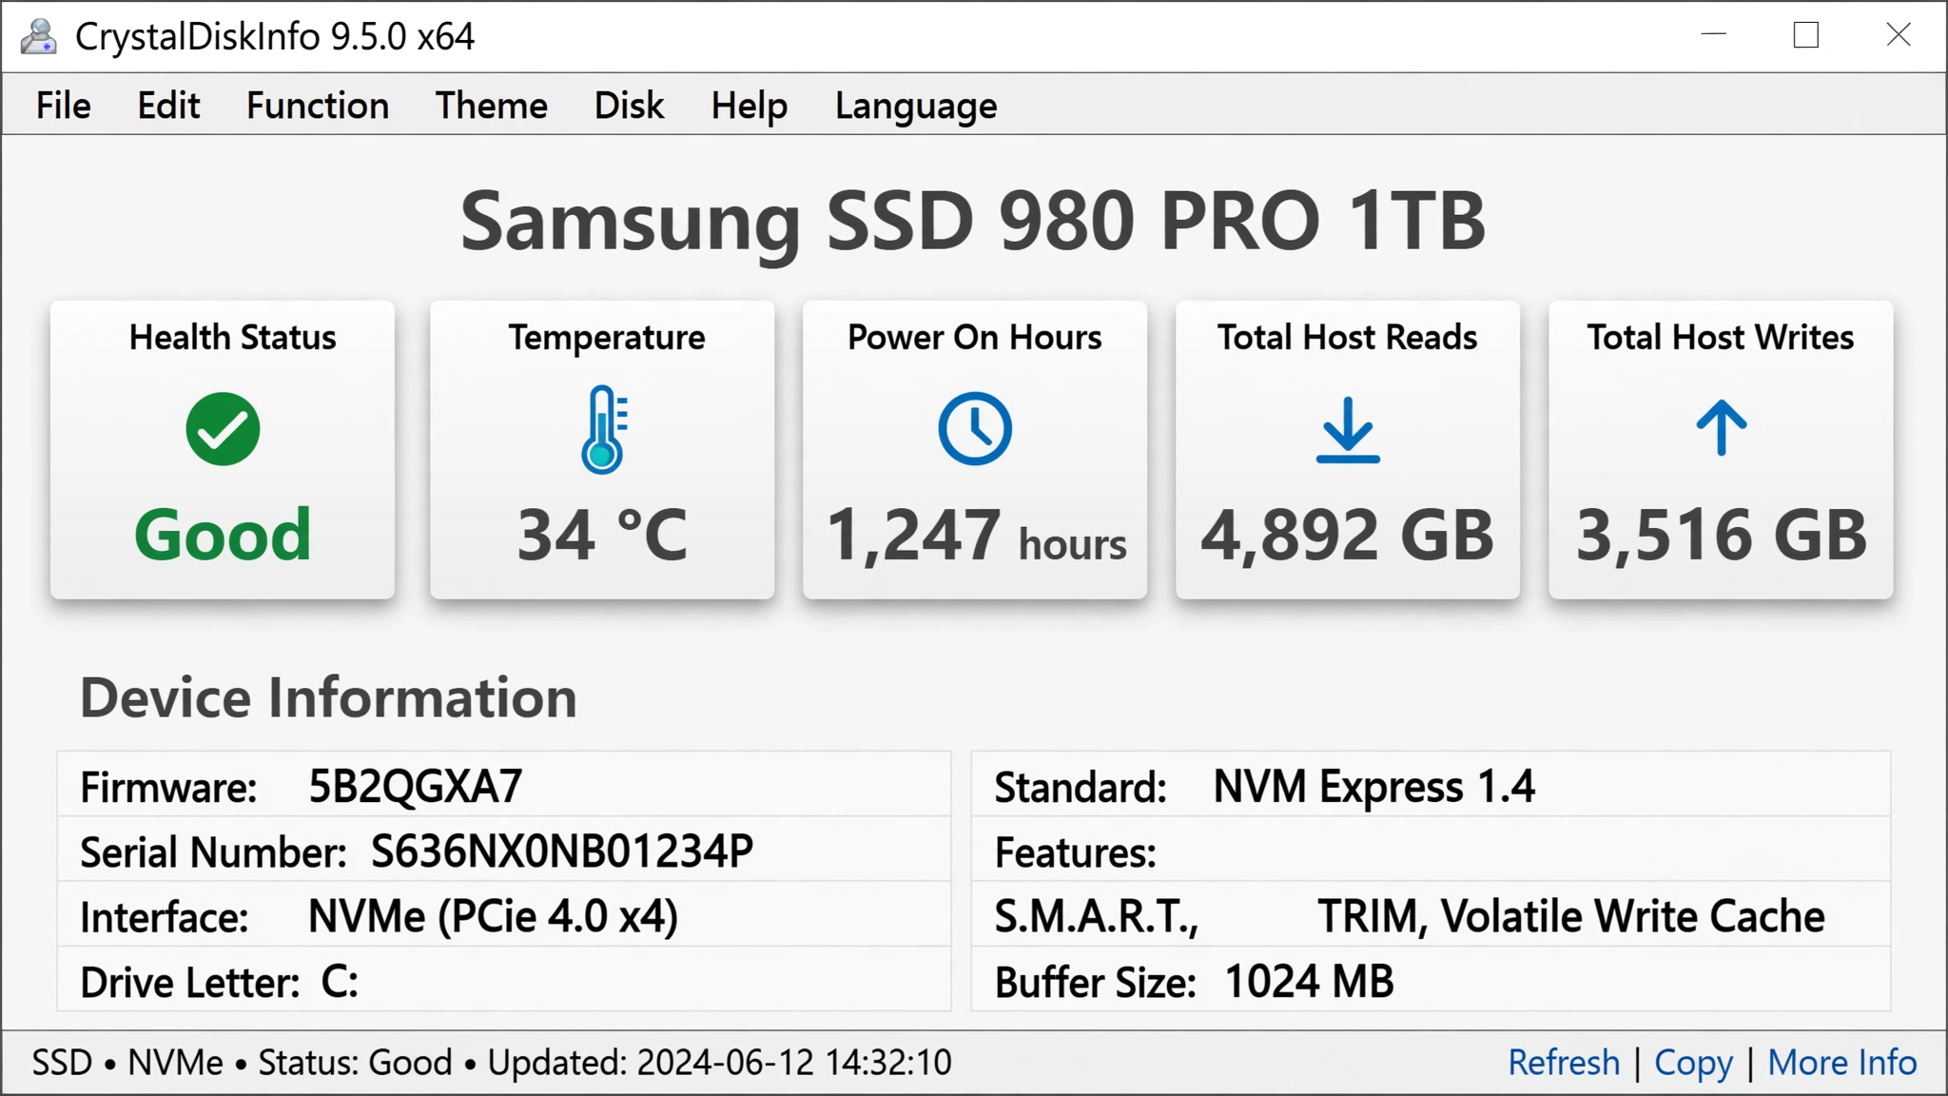Open the Function menu

point(318,105)
